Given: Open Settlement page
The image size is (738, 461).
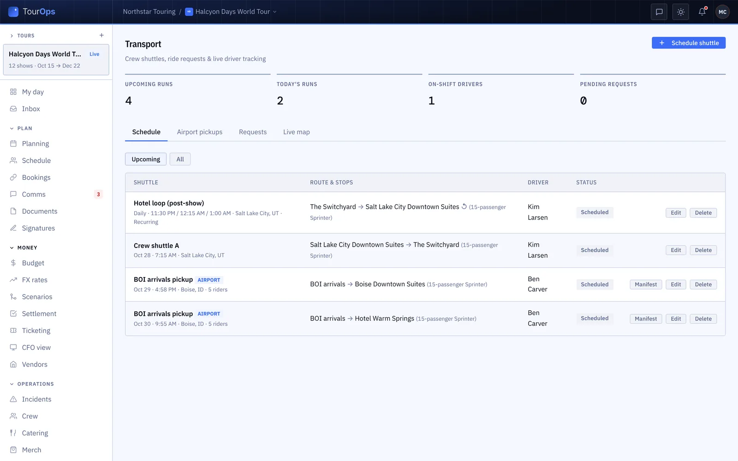Looking at the screenshot, I should 56,313.
